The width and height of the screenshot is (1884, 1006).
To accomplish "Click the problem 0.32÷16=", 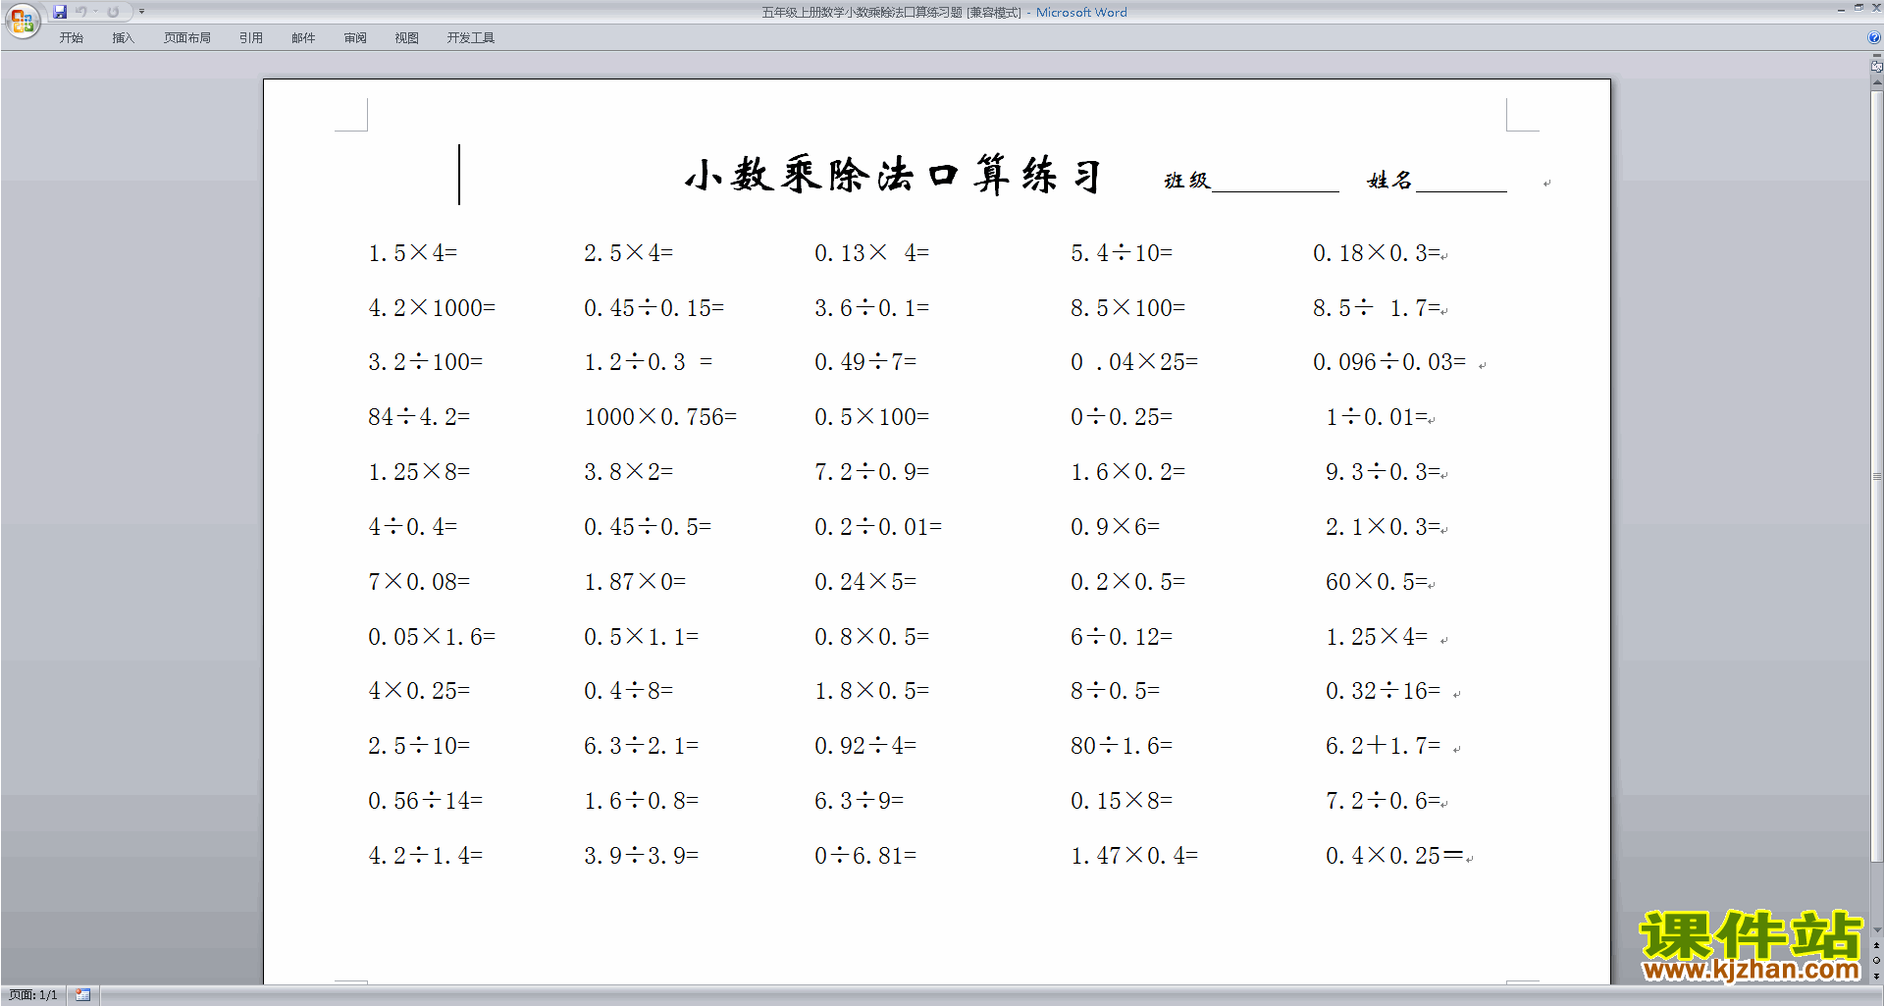I will (x=1383, y=691).
